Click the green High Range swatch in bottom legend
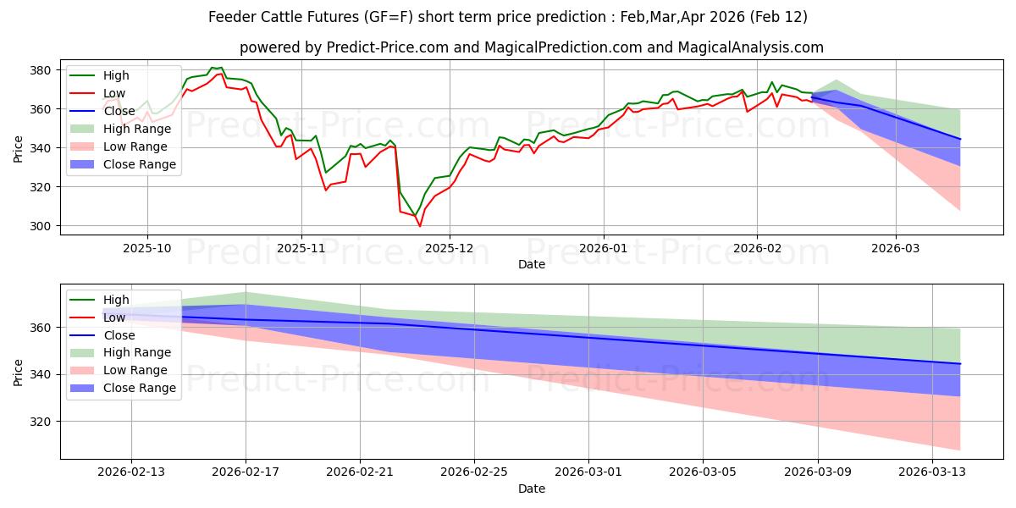Viewport: 1016px width, 508px height. coord(85,352)
